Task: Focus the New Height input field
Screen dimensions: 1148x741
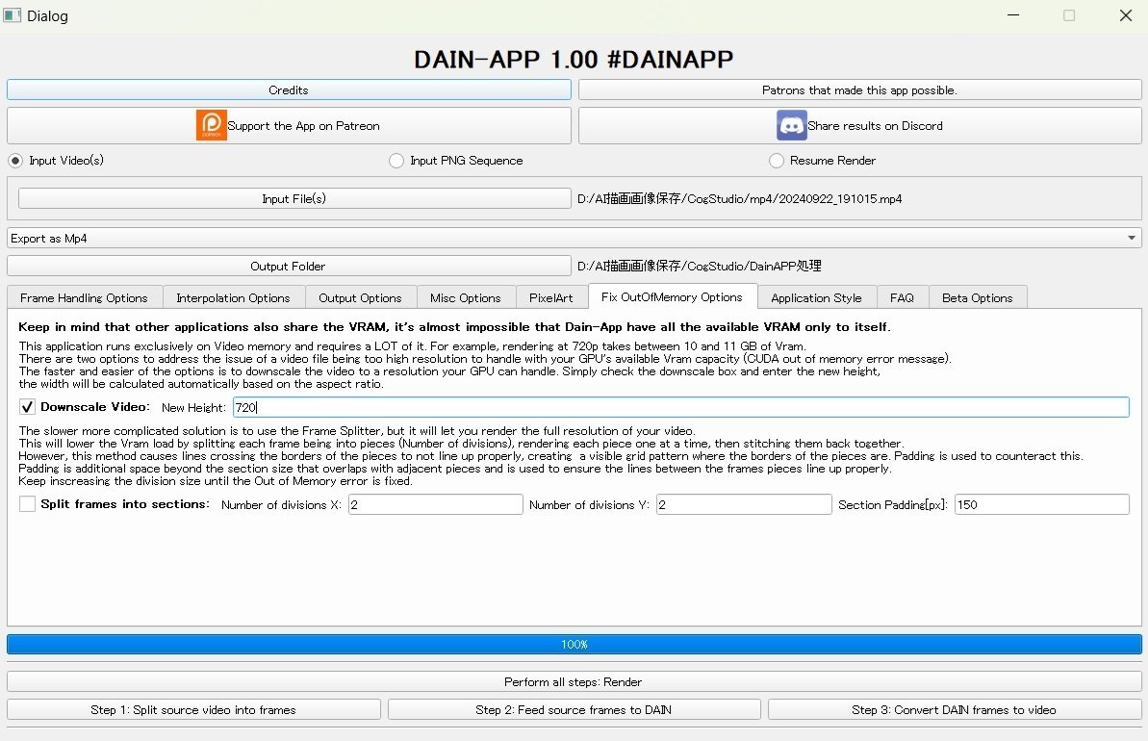Action: 681,407
